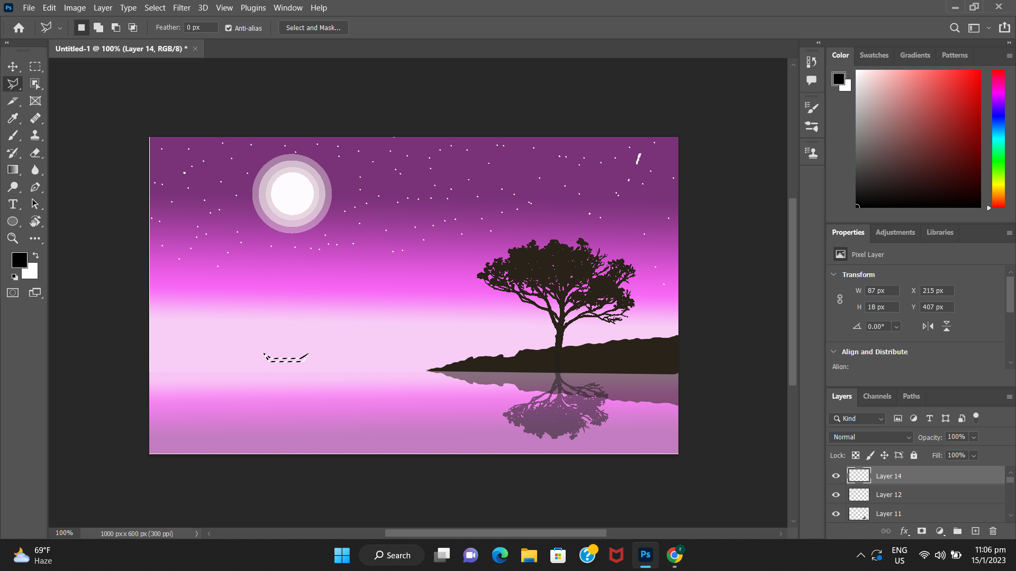Open the Photoshop home screen
Image resolution: width=1016 pixels, height=571 pixels.
[x=19, y=27]
